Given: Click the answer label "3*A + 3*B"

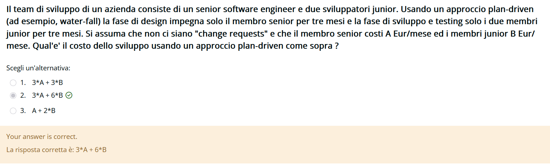Looking at the screenshot, I should click(x=47, y=83).
